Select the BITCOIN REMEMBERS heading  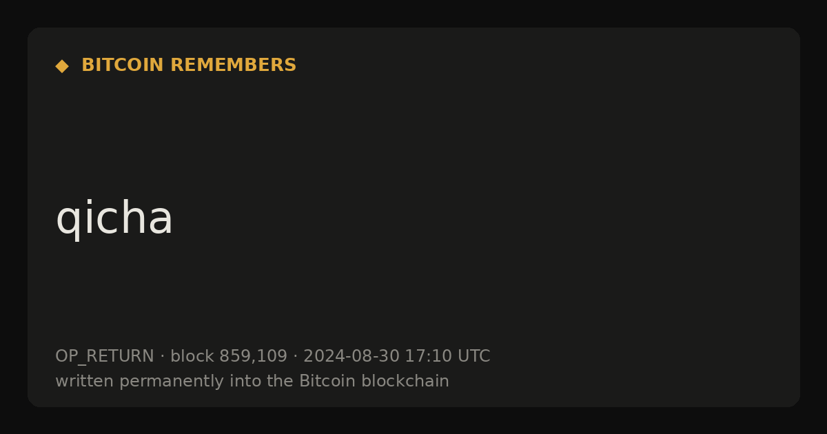tap(189, 65)
